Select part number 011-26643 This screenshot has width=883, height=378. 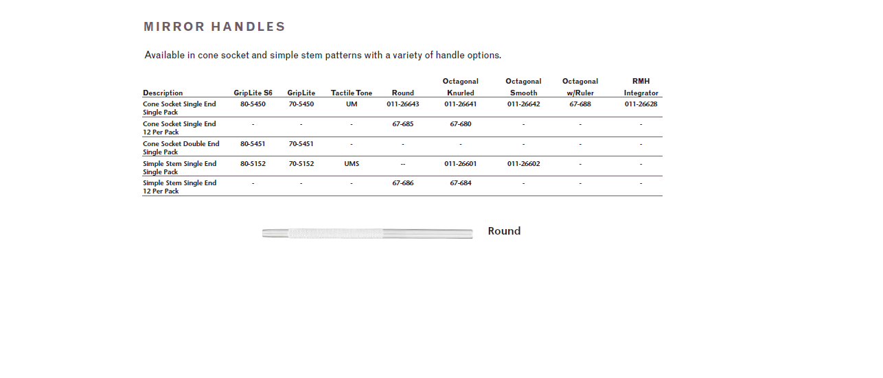coord(402,104)
